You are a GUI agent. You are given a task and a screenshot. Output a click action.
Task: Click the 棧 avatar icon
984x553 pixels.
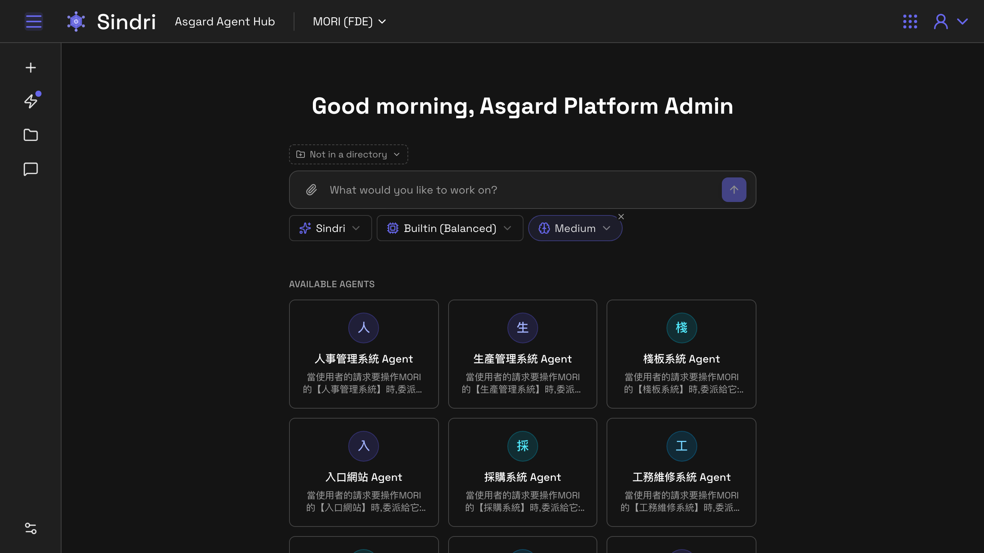pyautogui.click(x=681, y=328)
